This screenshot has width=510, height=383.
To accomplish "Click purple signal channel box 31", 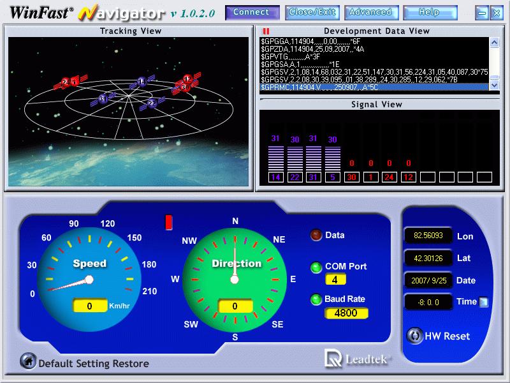I will click(313, 177).
